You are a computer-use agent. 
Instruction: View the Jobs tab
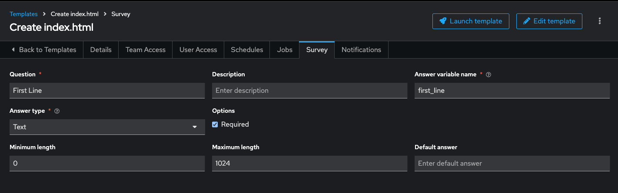tap(285, 49)
